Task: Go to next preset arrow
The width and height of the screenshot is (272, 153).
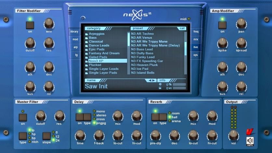Action: 153,80
